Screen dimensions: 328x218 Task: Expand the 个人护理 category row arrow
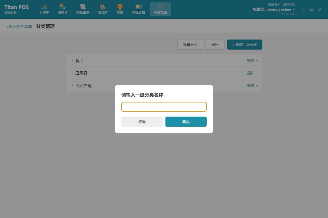[x=72, y=86]
